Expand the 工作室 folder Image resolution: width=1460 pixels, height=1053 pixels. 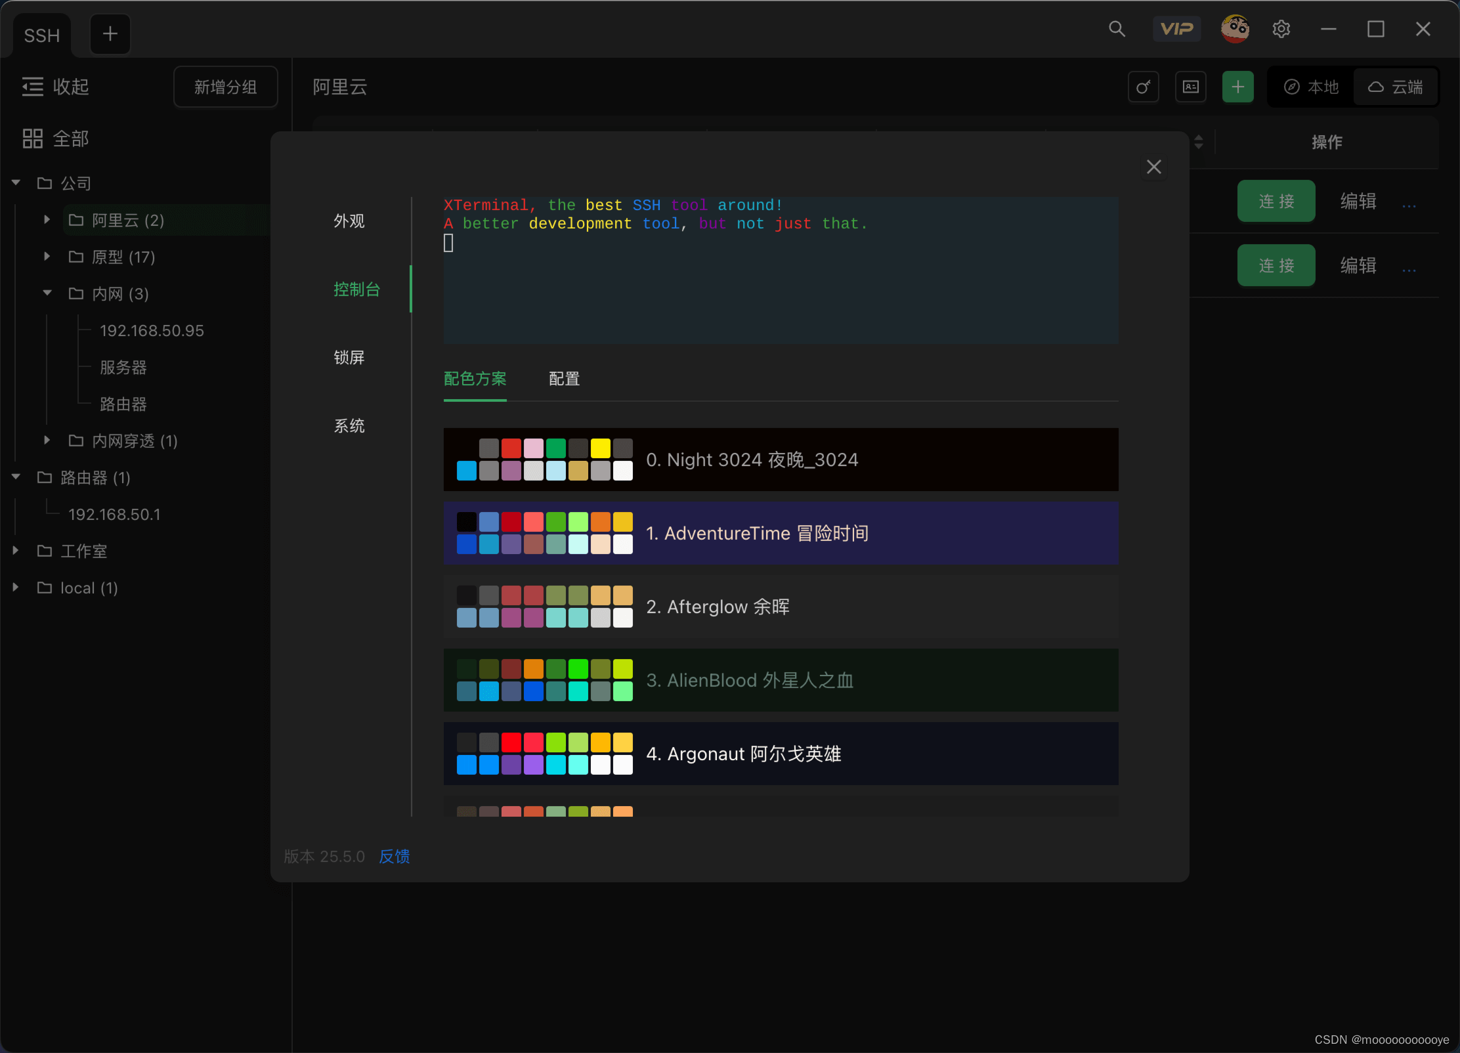click(x=16, y=551)
